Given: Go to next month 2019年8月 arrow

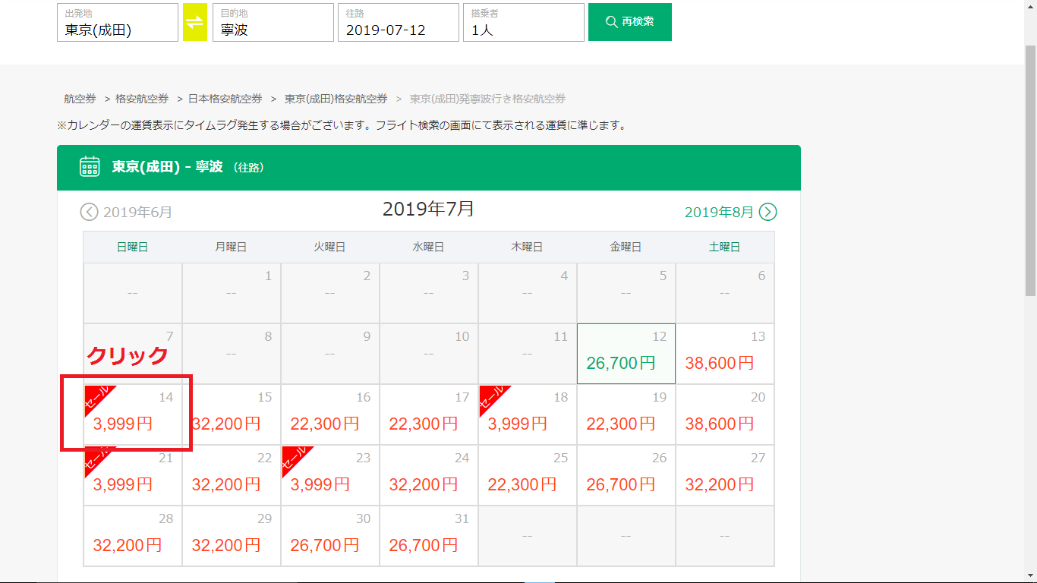Looking at the screenshot, I should pos(768,212).
